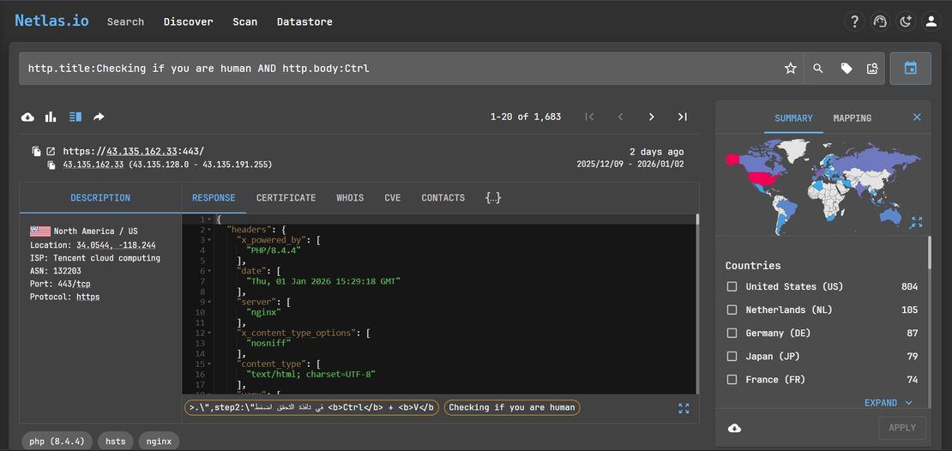Viewport: 952px width, 451px height.
Task: Collapse the server array fold arrow
Action: 209,302
